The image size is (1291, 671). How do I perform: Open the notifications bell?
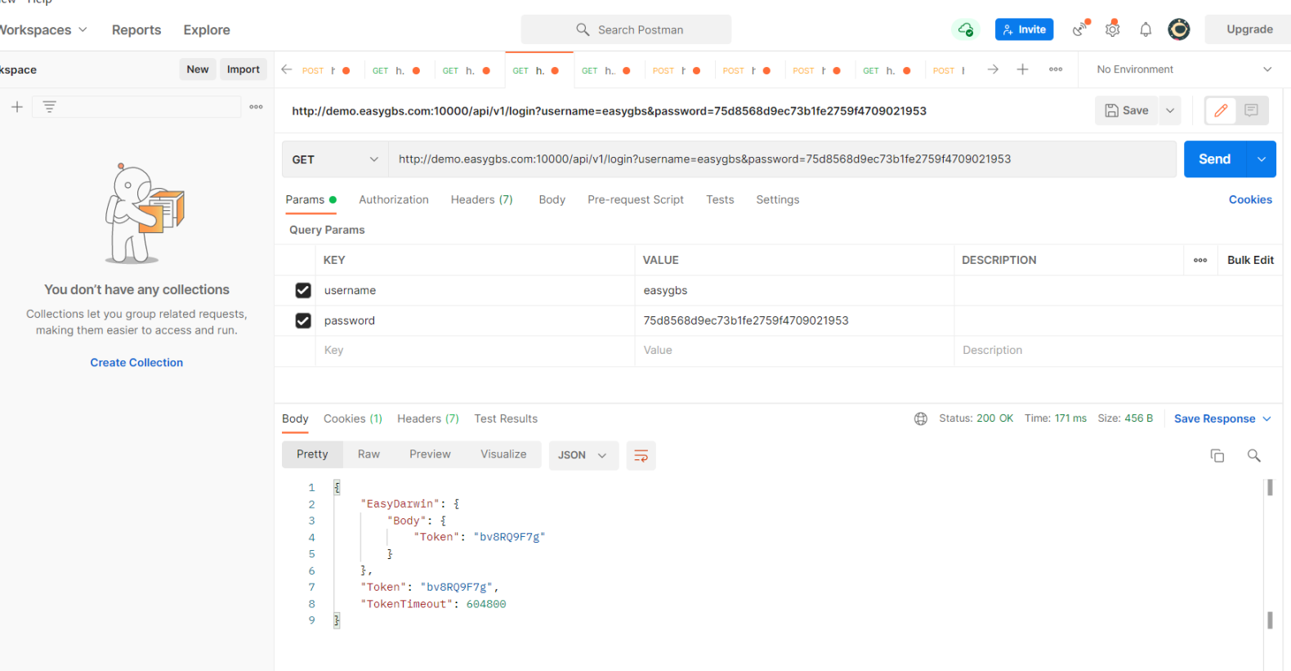click(x=1146, y=29)
